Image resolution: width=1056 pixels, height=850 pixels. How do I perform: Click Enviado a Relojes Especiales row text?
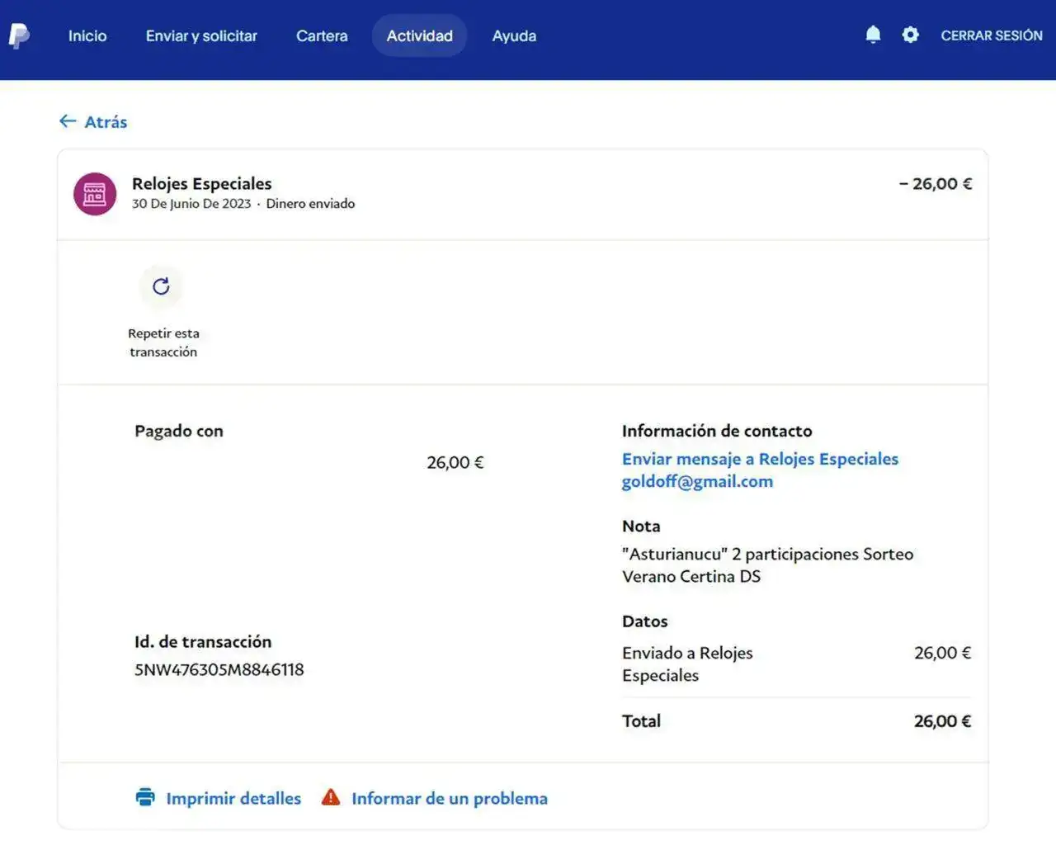click(687, 663)
